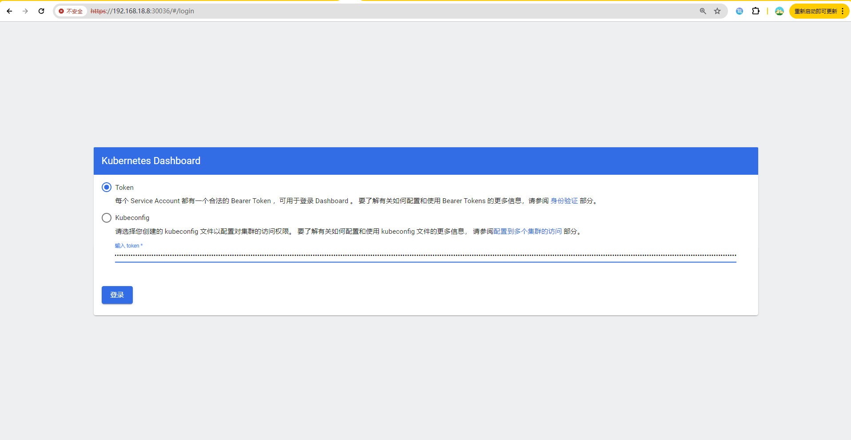
Task: Open 配置到多个集群的访问 link
Action: (x=528, y=232)
